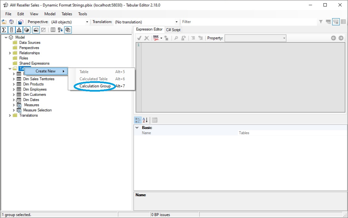Accept the current DAX expression edit
Screen dimensions: 348x218
point(140,38)
